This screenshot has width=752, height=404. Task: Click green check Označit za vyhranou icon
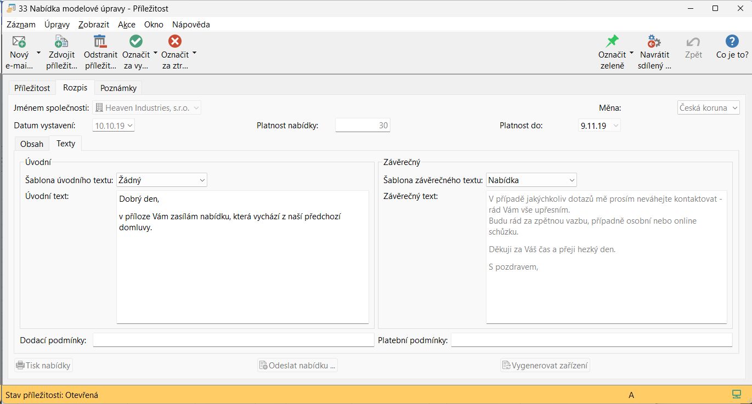pyautogui.click(x=135, y=42)
